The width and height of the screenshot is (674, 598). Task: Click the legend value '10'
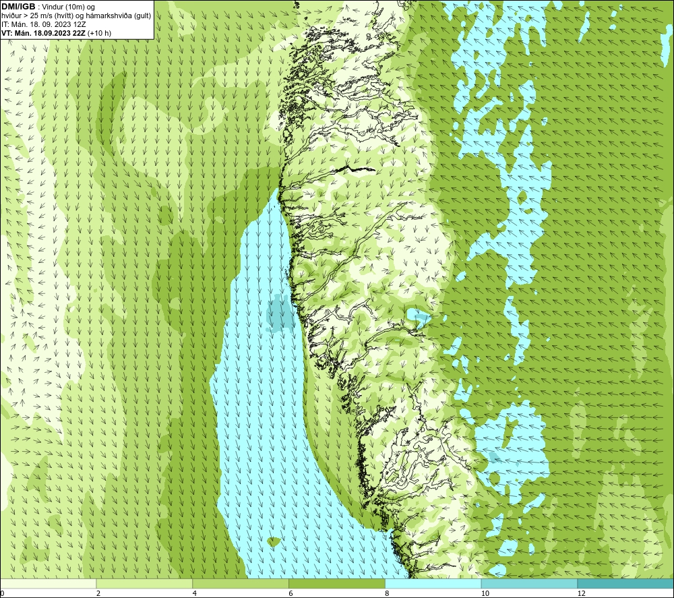(x=485, y=593)
